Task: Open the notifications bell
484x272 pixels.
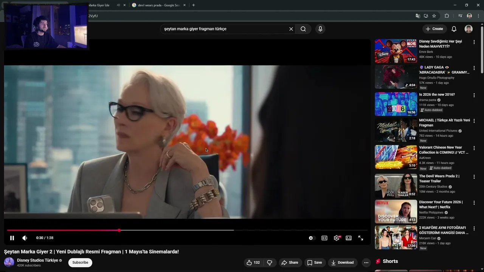Action: (454, 29)
